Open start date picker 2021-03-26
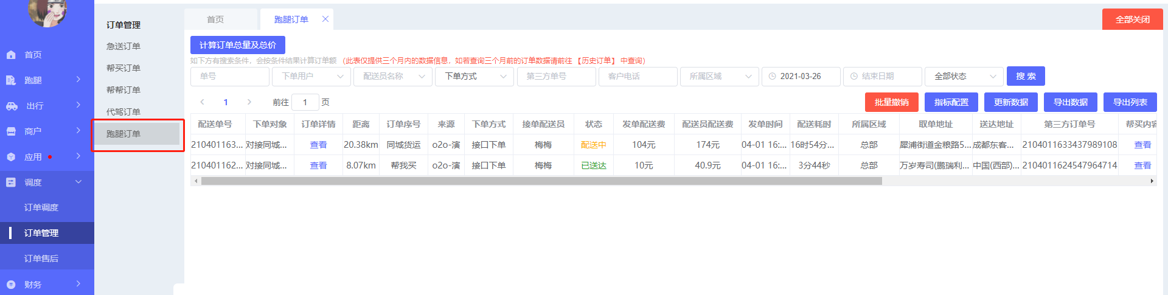Screen dimensions: 1168x295 point(801,77)
